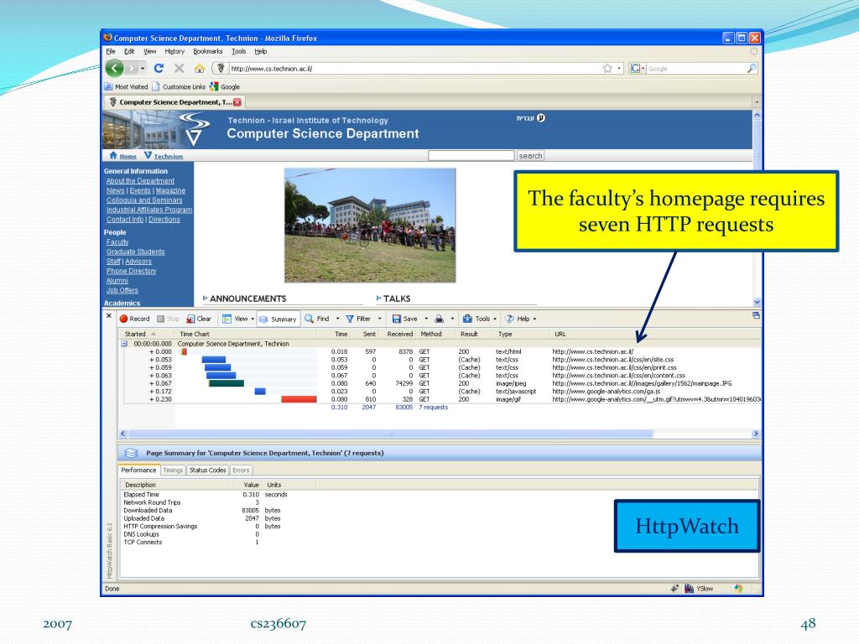859x644 pixels.
Task: Open Colloquia and Seminars link
Action: pyautogui.click(x=144, y=200)
